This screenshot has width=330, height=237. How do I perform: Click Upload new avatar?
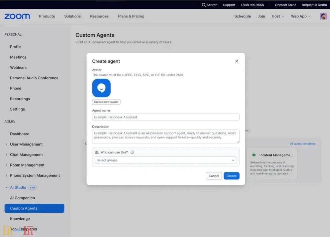coord(106,102)
